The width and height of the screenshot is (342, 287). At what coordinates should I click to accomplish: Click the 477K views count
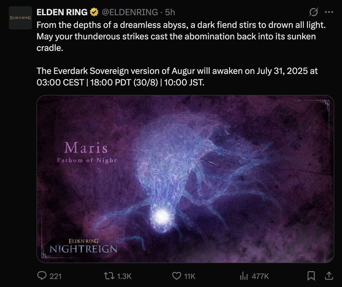[260, 276]
